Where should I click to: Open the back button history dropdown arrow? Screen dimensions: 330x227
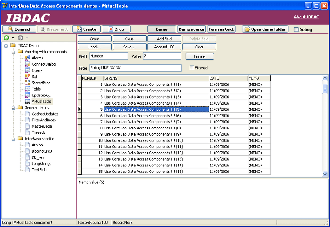pyautogui.click(x=13, y=38)
